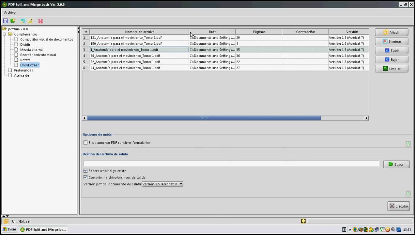Select row '36_Anatomía para el movimiento_Tomo 1.pdf'
Viewport: 415px width, 235px height.
click(x=225, y=56)
